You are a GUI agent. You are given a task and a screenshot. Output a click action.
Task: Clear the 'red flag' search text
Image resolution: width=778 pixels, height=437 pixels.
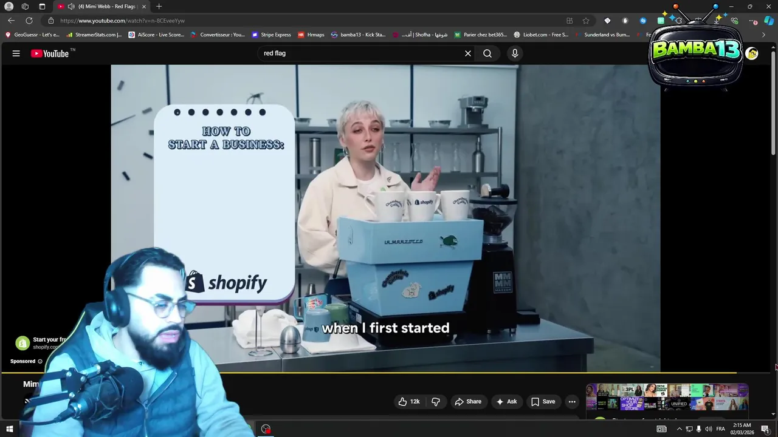click(x=468, y=53)
